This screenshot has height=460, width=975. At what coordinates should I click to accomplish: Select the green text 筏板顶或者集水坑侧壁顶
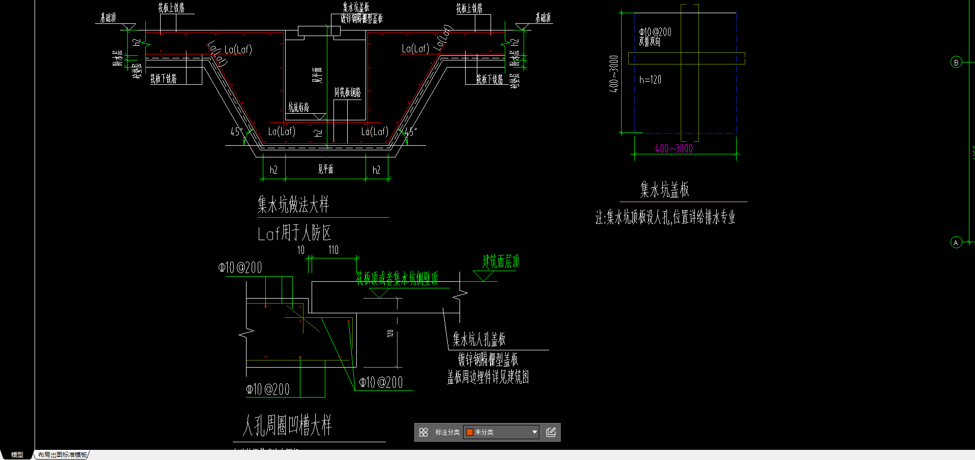[x=397, y=278]
